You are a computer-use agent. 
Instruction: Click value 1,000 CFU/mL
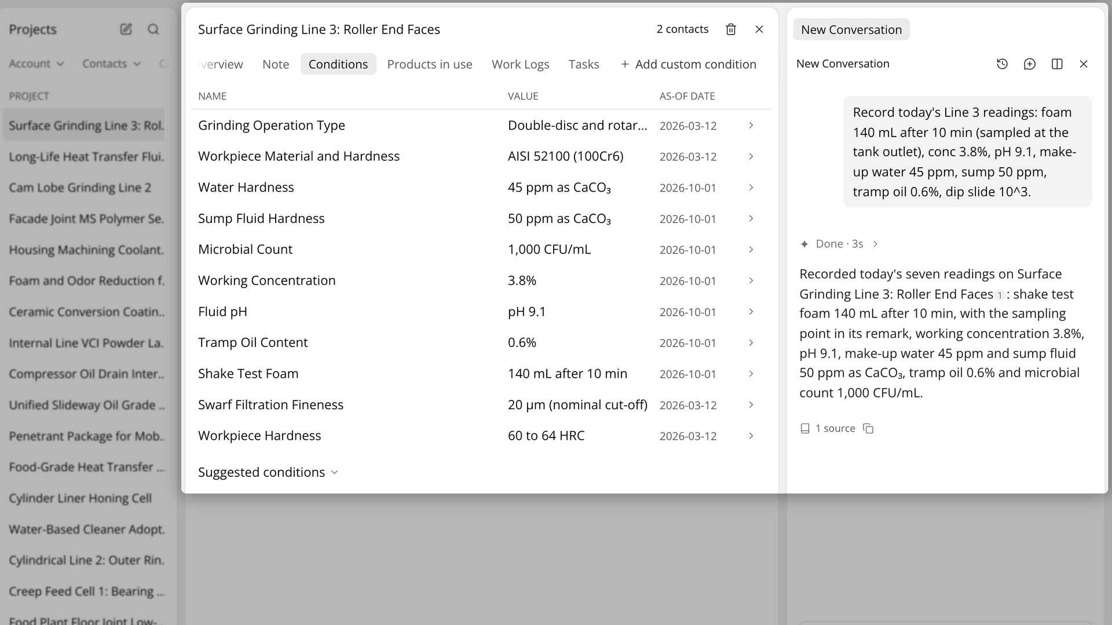(549, 249)
